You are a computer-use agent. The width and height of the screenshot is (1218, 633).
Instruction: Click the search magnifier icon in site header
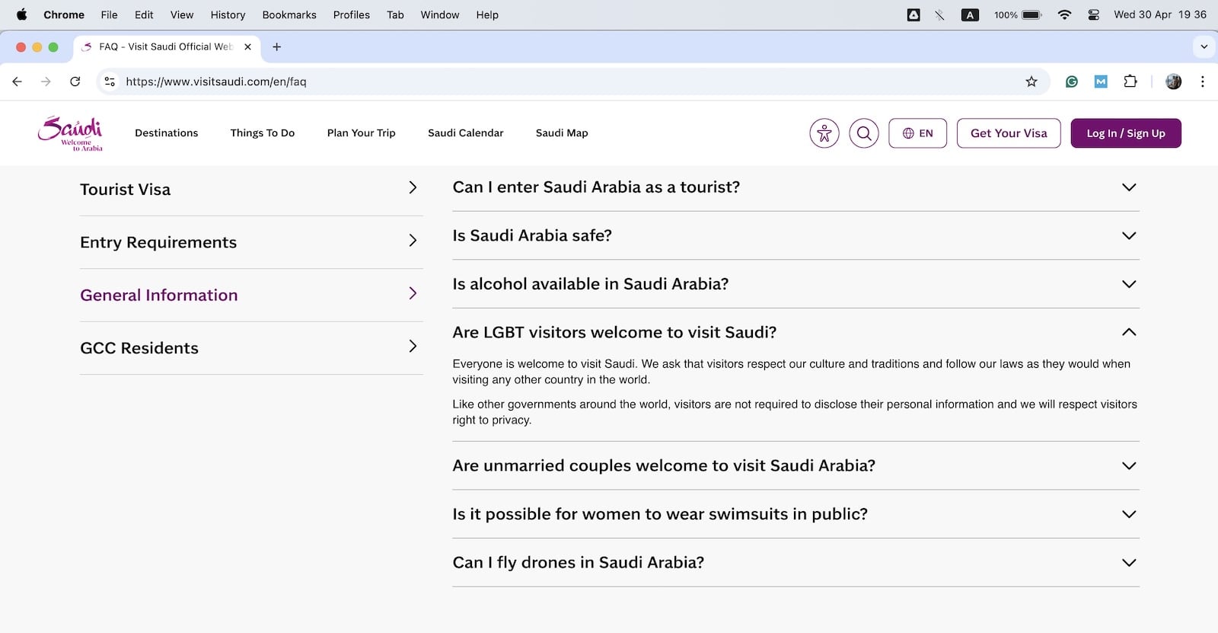pos(864,133)
